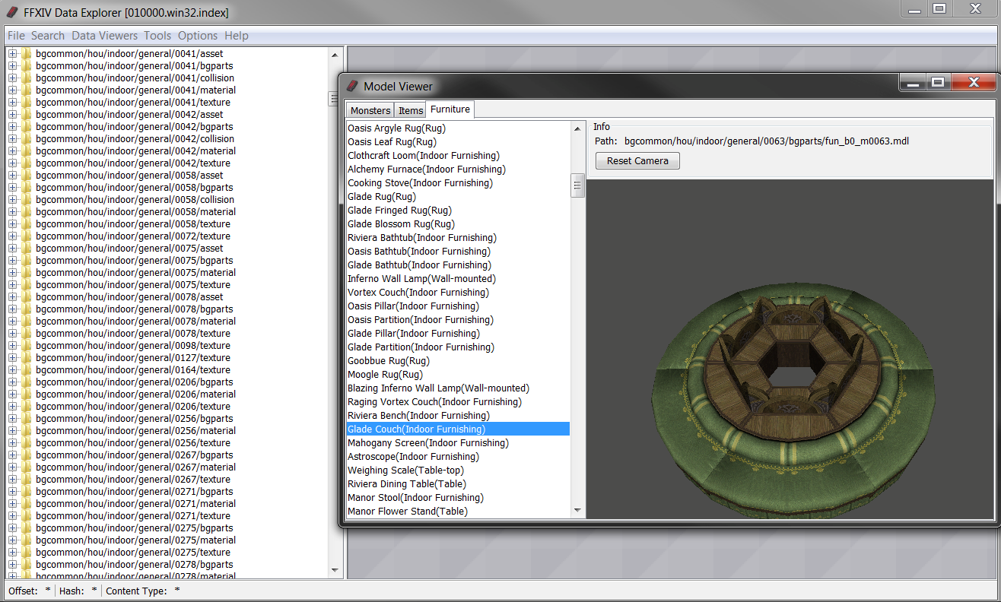Expand the general/0271/material tree node

coord(12,504)
